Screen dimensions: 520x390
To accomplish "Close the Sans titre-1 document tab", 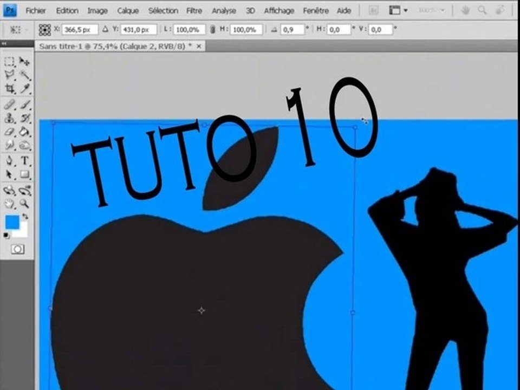I will pos(199,47).
